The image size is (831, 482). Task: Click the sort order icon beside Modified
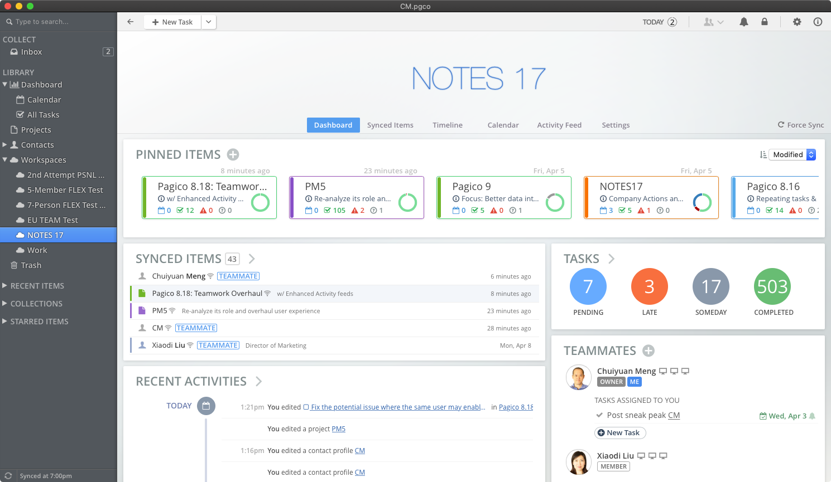763,154
